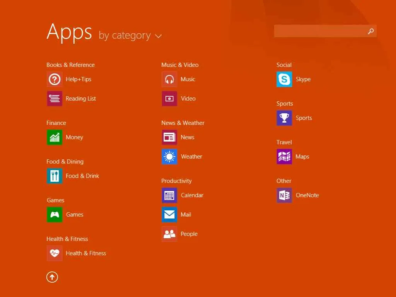Open the 'by category' sort dropdown
The image size is (396, 297).
[x=130, y=35]
